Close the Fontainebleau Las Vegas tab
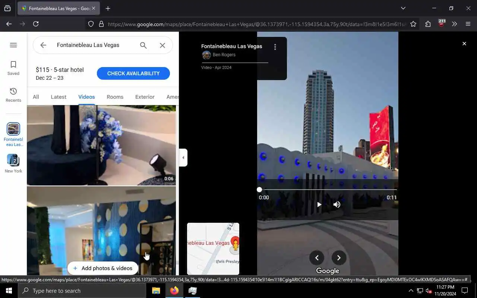This screenshot has width=477, height=298. pos(94,8)
